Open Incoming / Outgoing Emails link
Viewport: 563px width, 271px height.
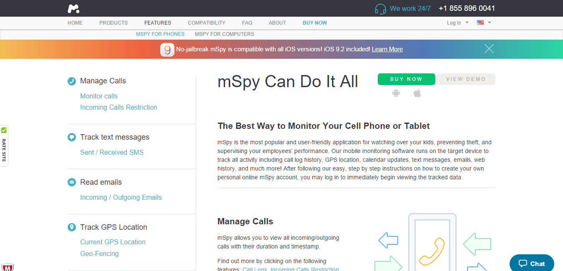point(121,198)
